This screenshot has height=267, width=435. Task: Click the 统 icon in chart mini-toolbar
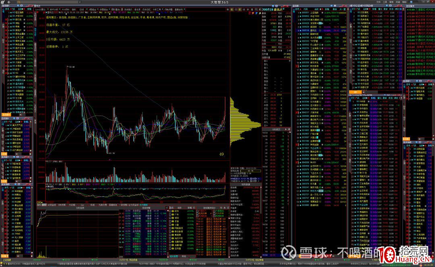[240, 9]
